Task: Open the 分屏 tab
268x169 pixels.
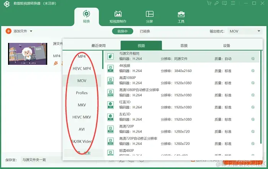Action: 150,17
